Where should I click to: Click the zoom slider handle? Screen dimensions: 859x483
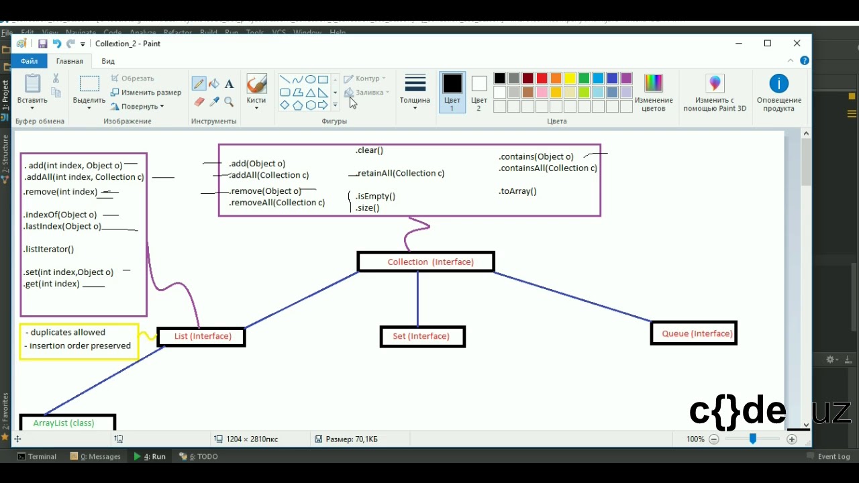click(x=753, y=439)
